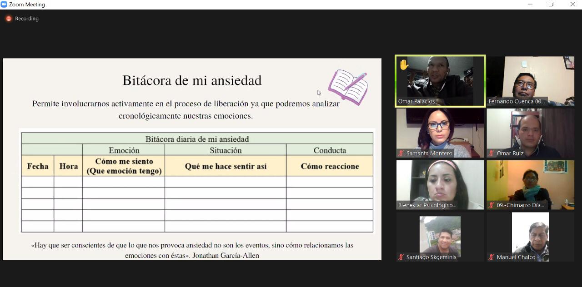Click the slide heading "Bitácora de mi ansiedad"
Image resolution: width=582 pixels, height=287 pixels.
[x=192, y=80]
